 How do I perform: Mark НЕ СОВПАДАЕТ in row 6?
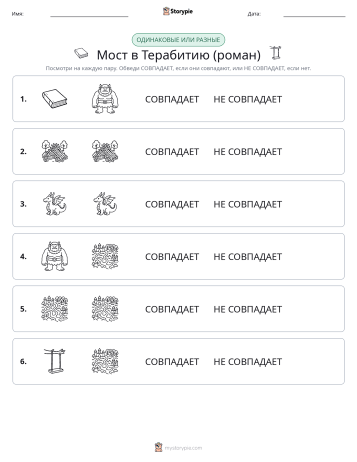pos(247,361)
